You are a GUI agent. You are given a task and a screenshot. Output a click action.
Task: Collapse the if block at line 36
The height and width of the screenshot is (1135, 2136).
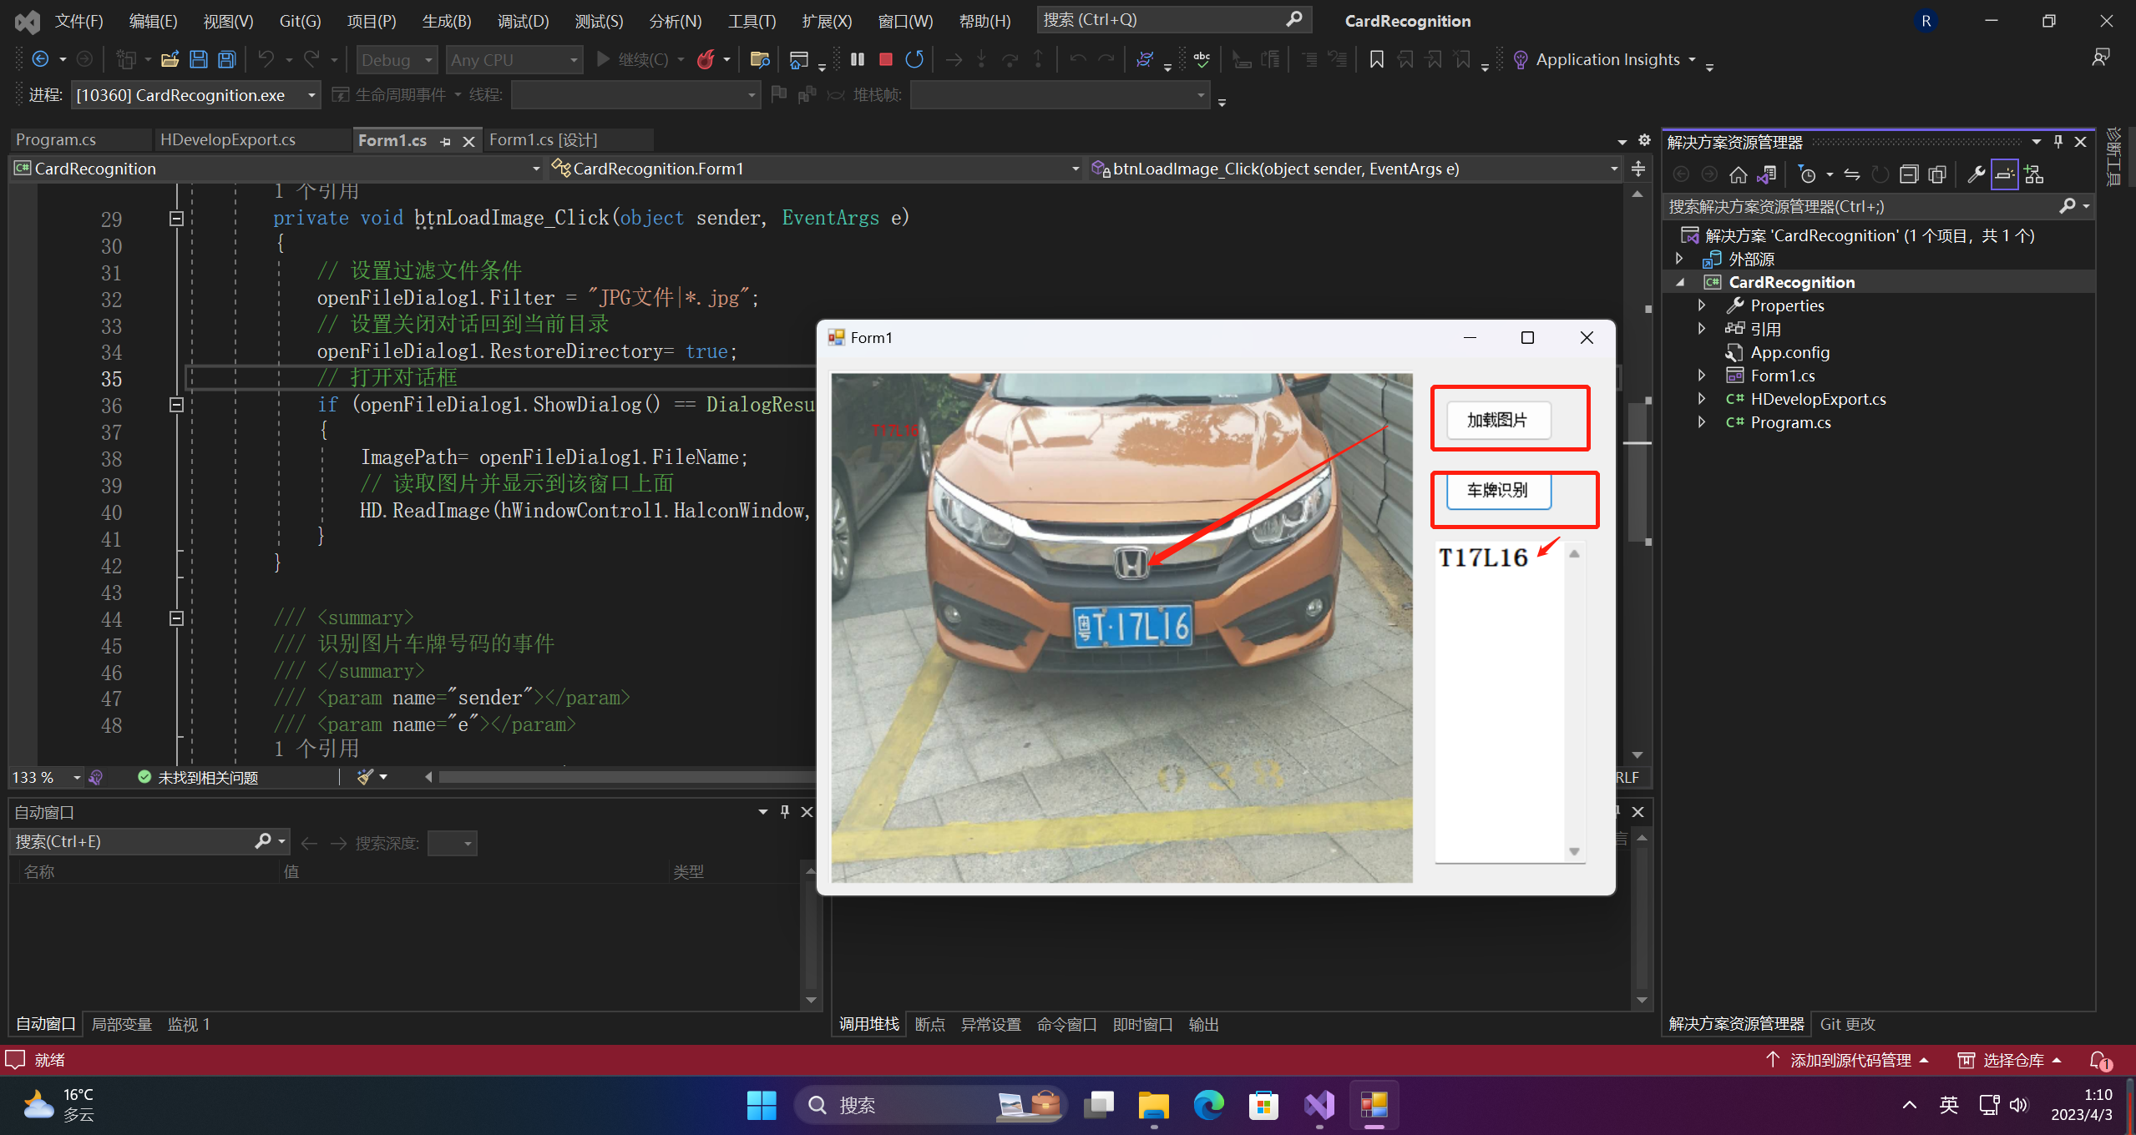(176, 405)
